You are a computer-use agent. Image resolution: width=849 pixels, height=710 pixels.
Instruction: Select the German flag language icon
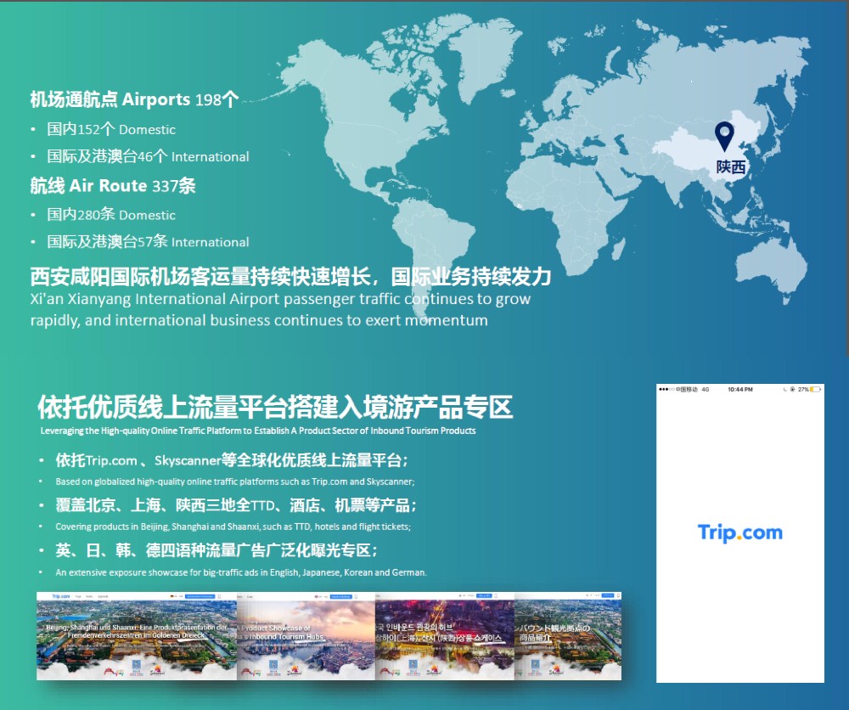[172, 596]
